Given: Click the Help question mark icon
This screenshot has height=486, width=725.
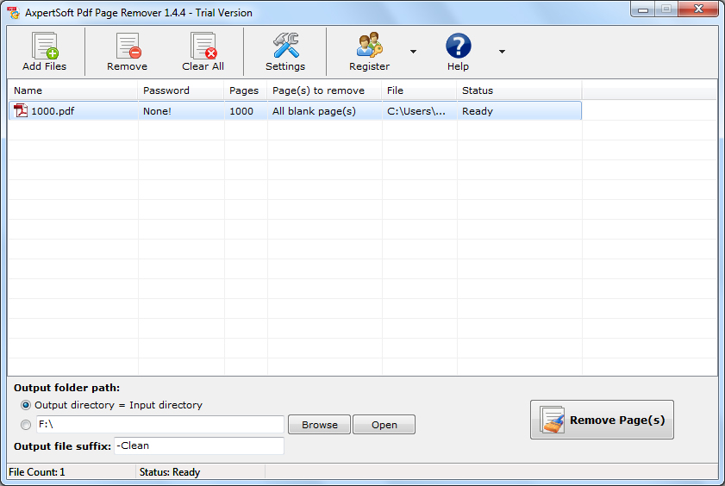Looking at the screenshot, I should pyautogui.click(x=459, y=46).
